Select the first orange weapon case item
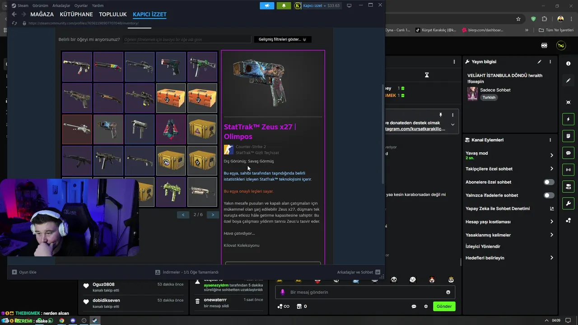The width and height of the screenshot is (578, 325). (171, 98)
